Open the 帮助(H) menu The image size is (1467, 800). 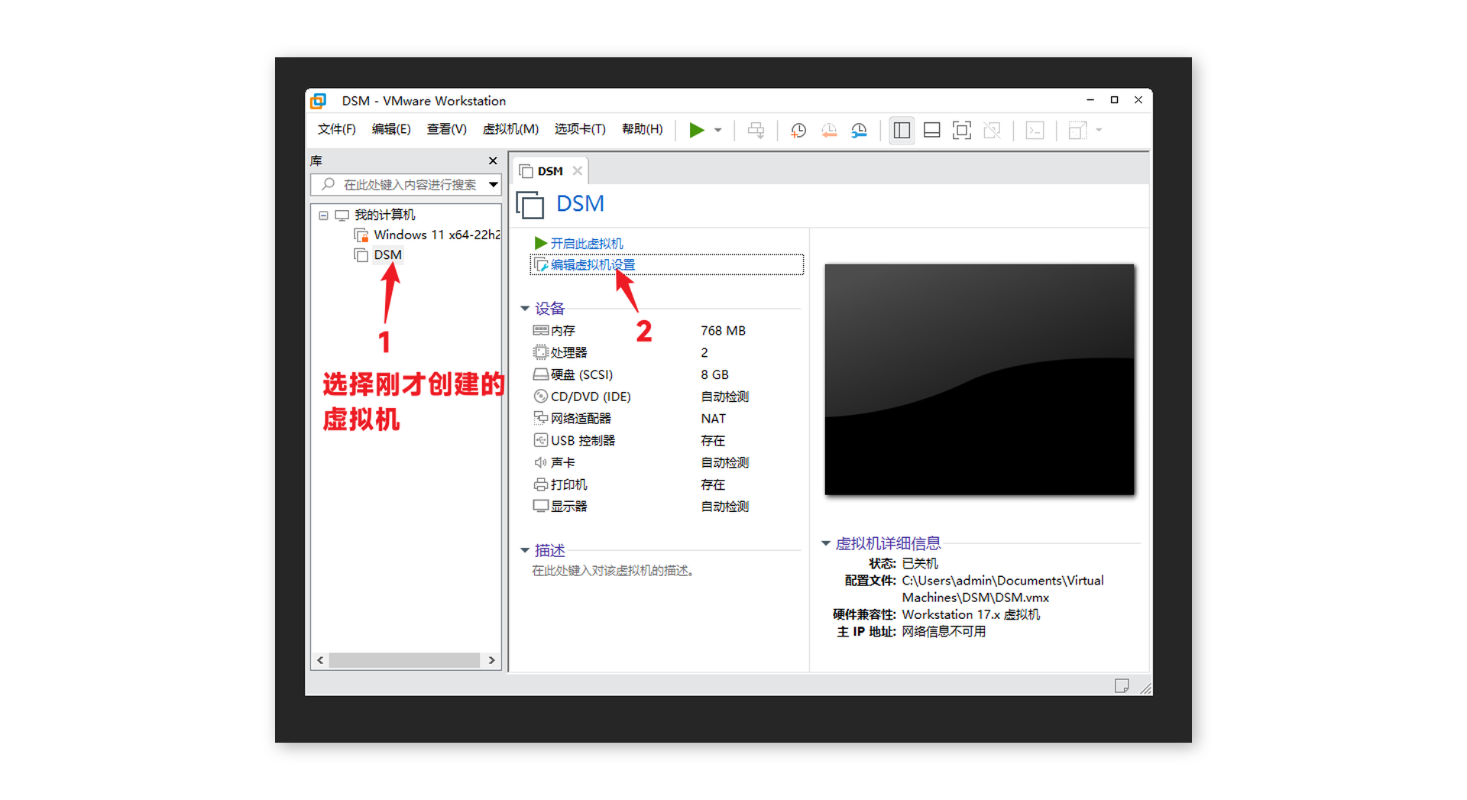pyautogui.click(x=642, y=129)
